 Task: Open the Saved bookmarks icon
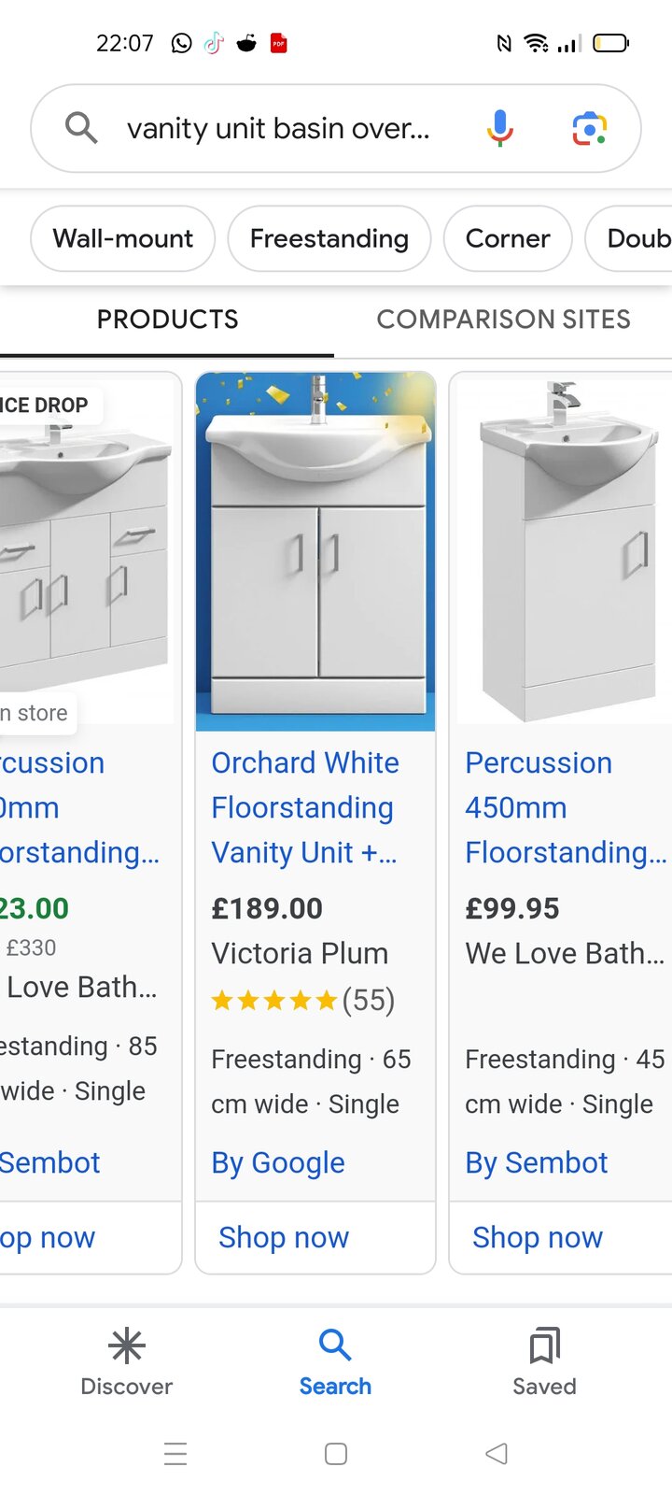pyautogui.click(x=544, y=1346)
